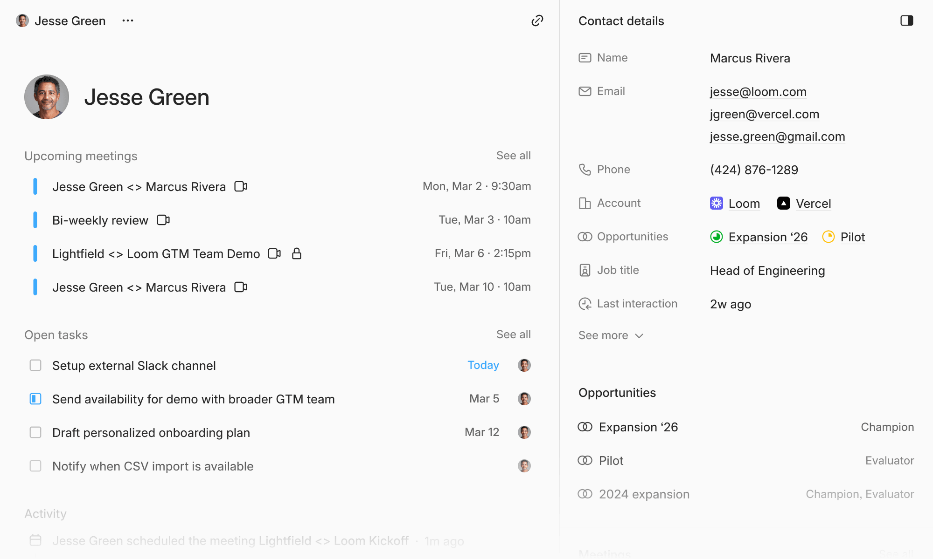
Task: See all open tasks
Action: 513,334
